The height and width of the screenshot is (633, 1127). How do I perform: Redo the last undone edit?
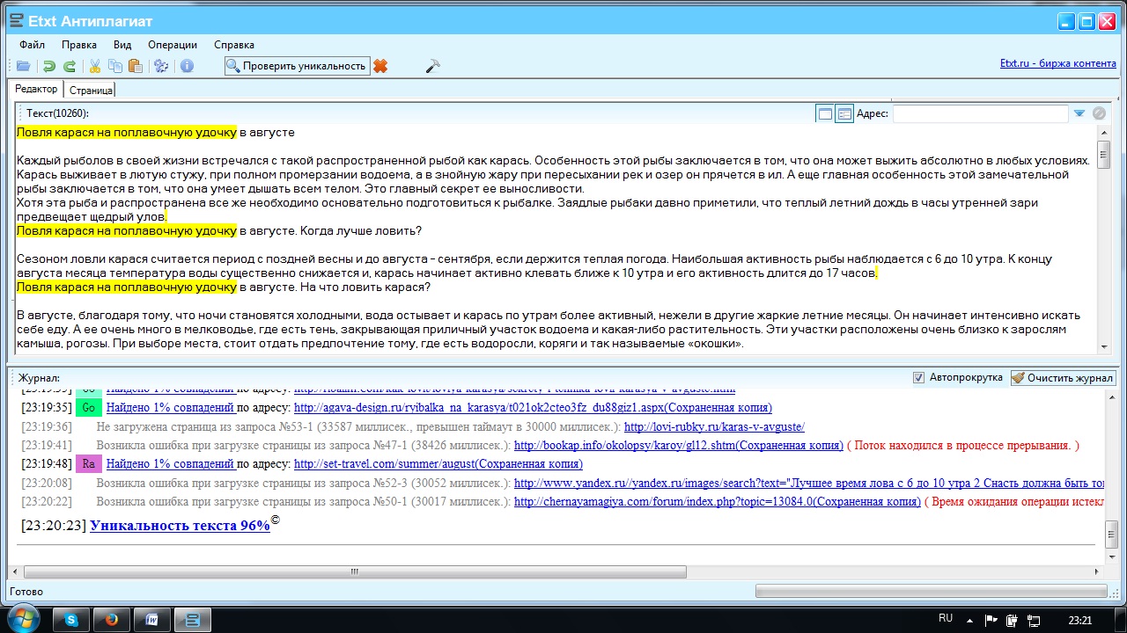click(69, 66)
